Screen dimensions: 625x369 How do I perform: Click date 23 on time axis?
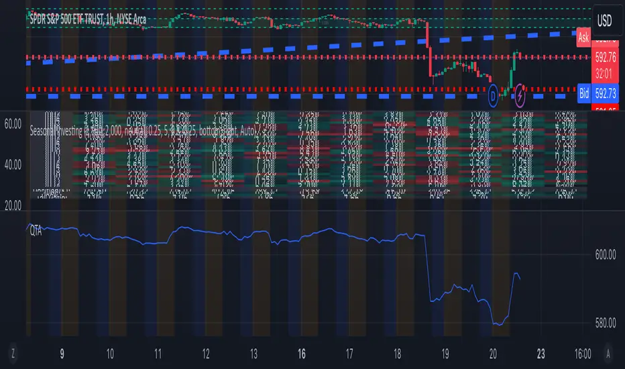pyautogui.click(x=541, y=354)
